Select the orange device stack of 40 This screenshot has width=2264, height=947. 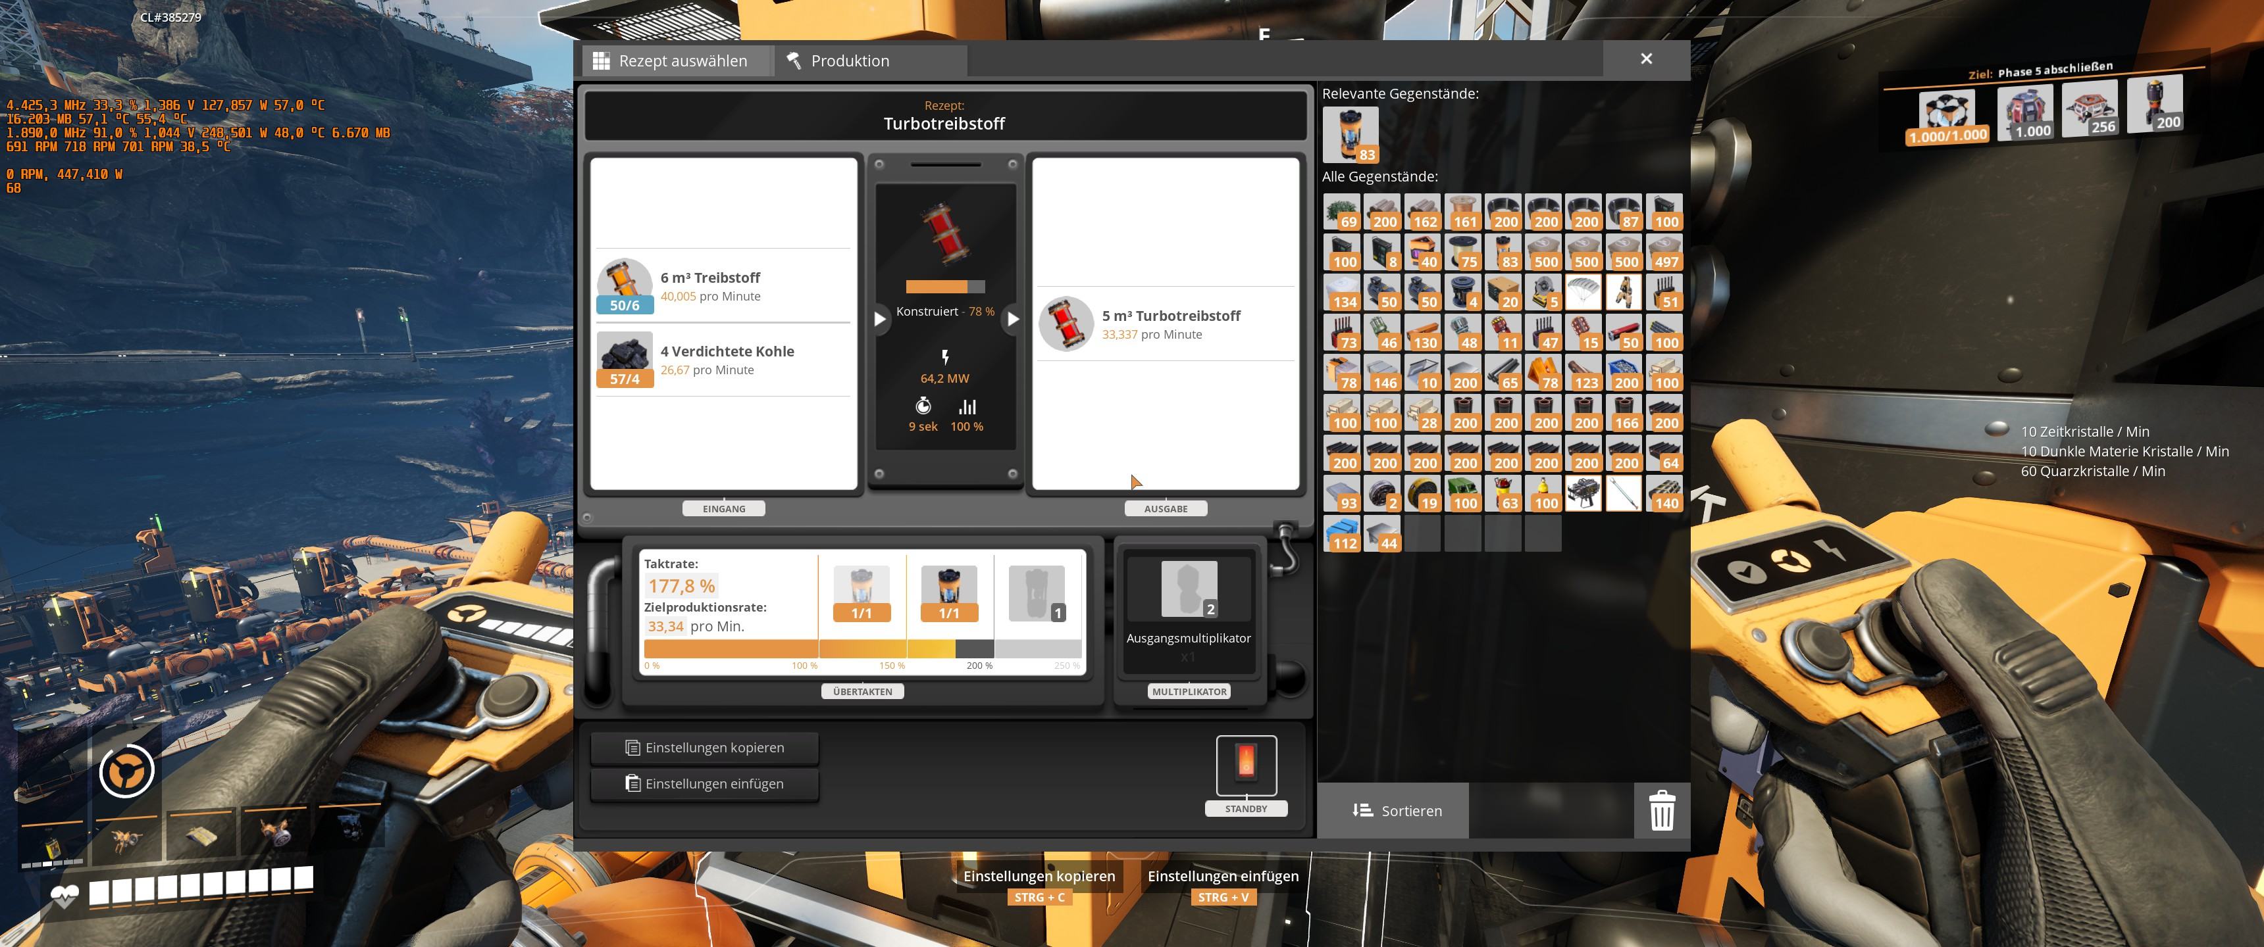(1423, 252)
